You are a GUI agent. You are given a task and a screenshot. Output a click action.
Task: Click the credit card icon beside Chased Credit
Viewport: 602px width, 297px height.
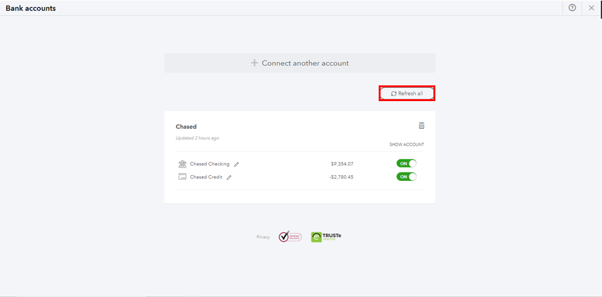point(182,177)
